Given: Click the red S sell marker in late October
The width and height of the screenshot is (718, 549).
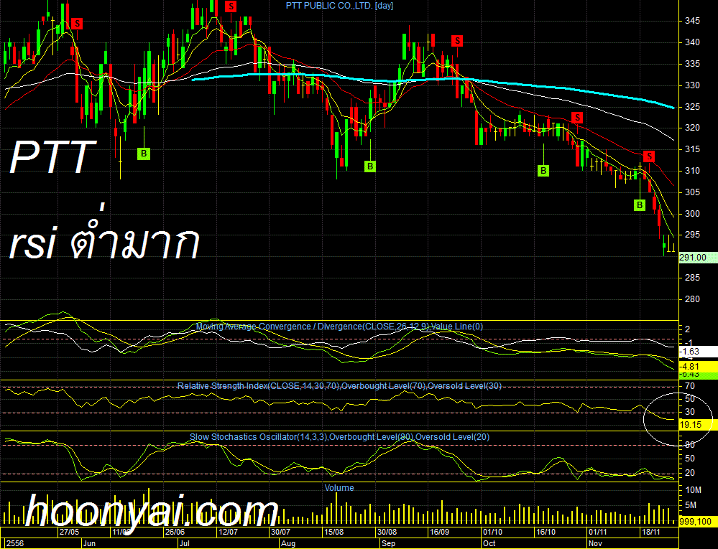Looking at the screenshot, I should coord(577,118).
